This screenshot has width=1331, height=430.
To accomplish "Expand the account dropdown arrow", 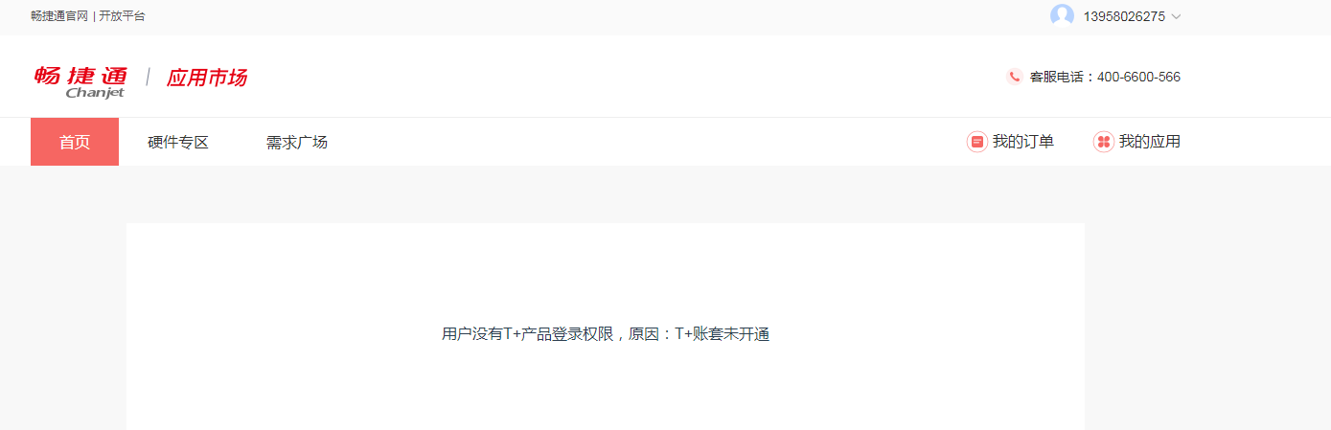I will 1176,16.
